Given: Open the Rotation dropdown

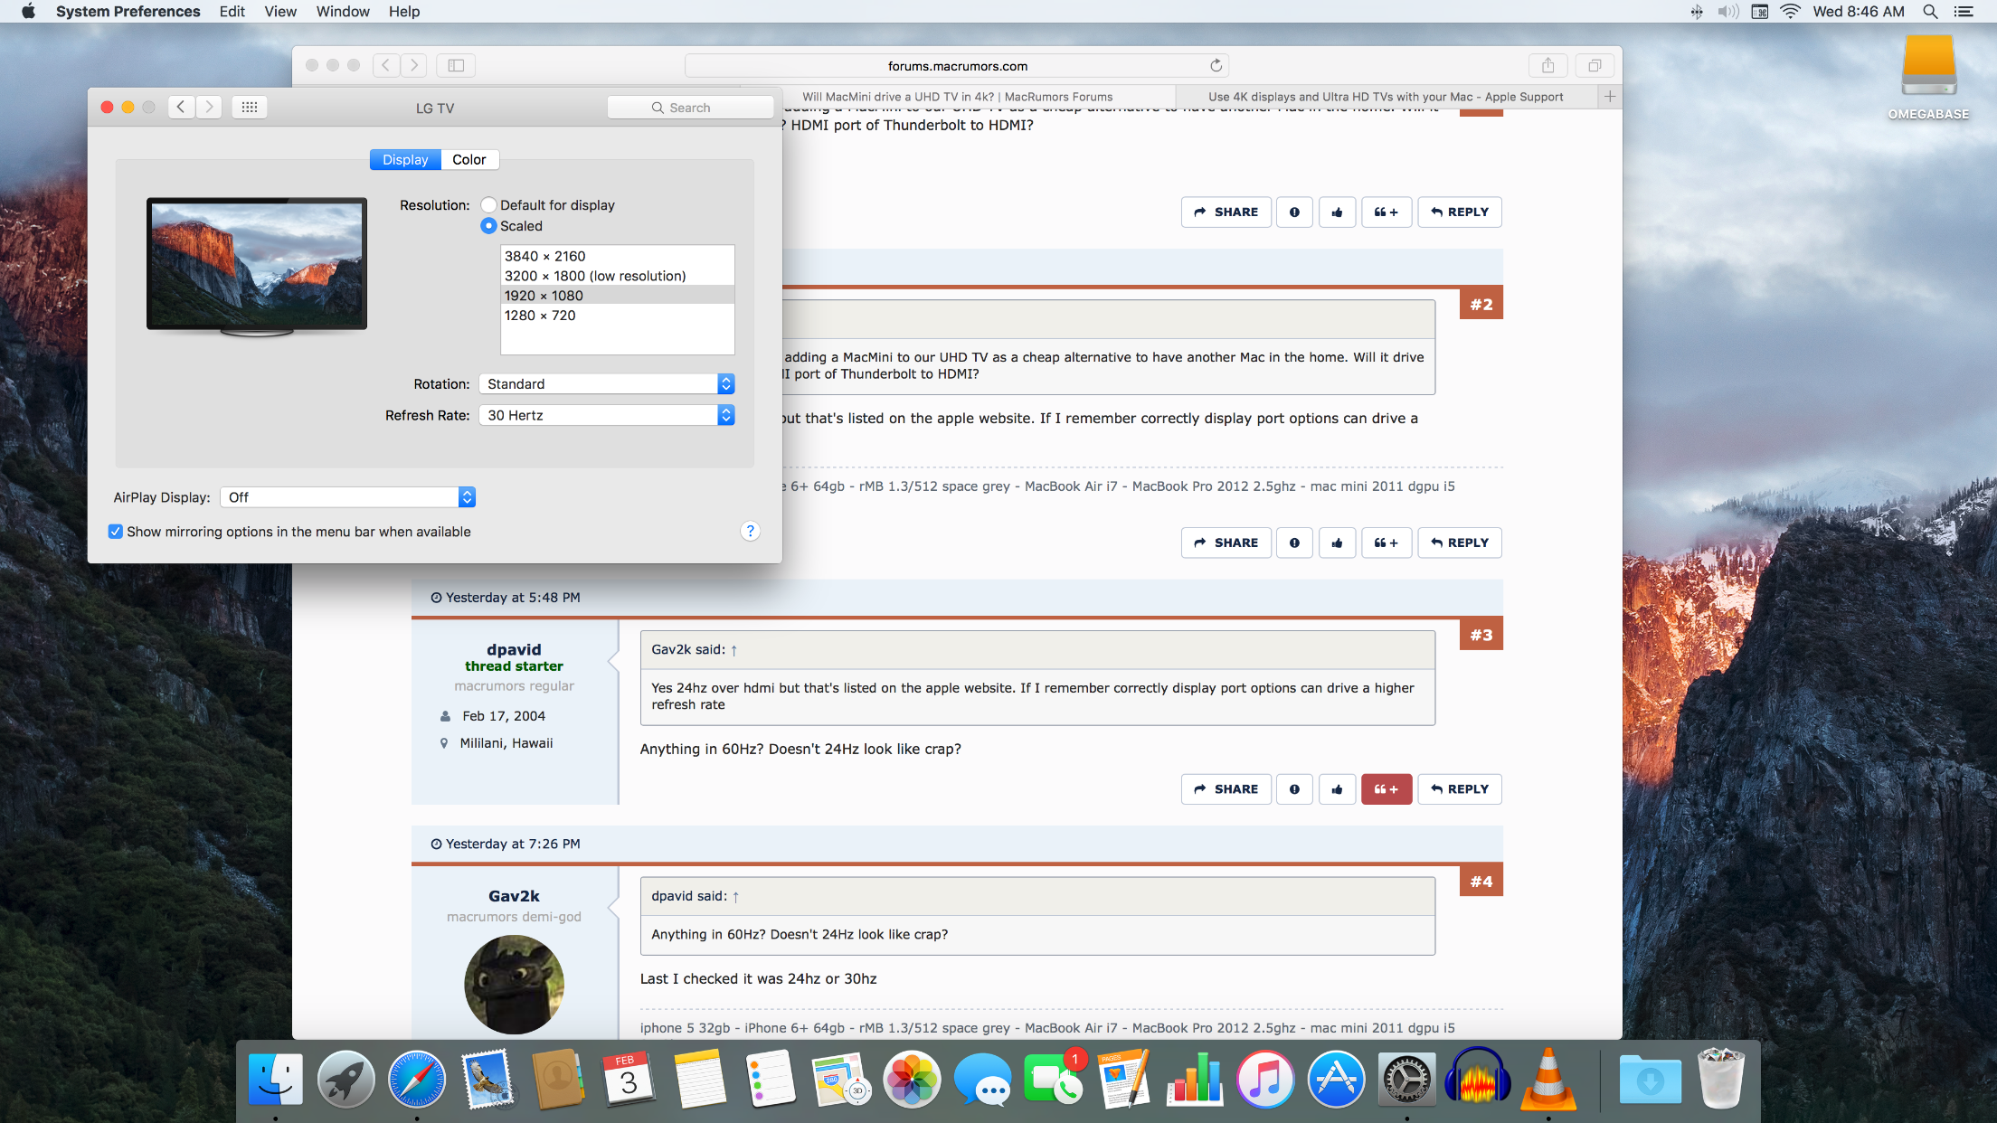Looking at the screenshot, I should [x=606, y=384].
